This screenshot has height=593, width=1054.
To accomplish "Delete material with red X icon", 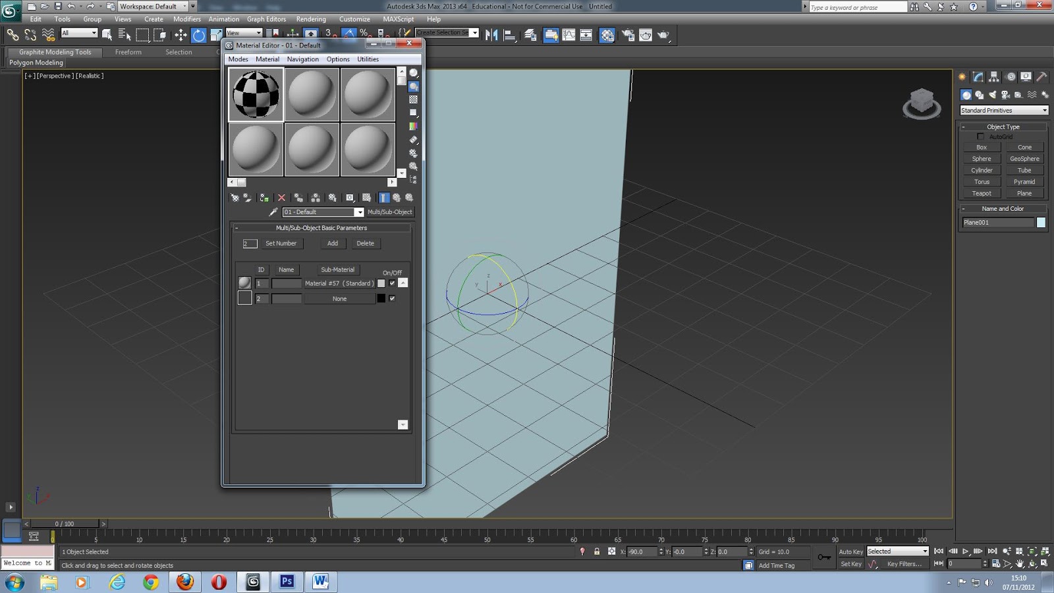I will pos(281,198).
